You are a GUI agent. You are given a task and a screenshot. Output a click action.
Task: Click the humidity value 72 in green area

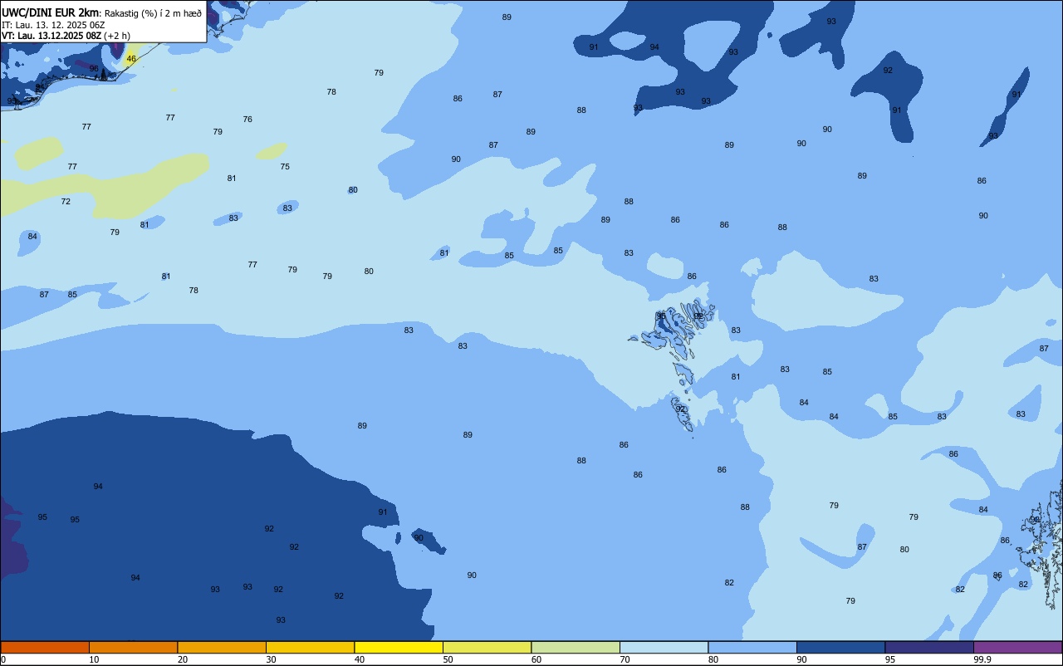[x=66, y=202]
